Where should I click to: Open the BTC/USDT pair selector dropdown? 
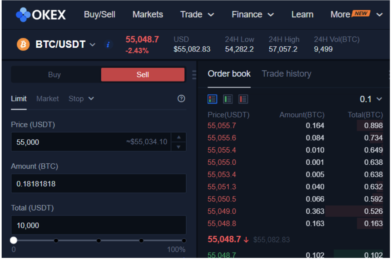pyautogui.click(x=92, y=44)
